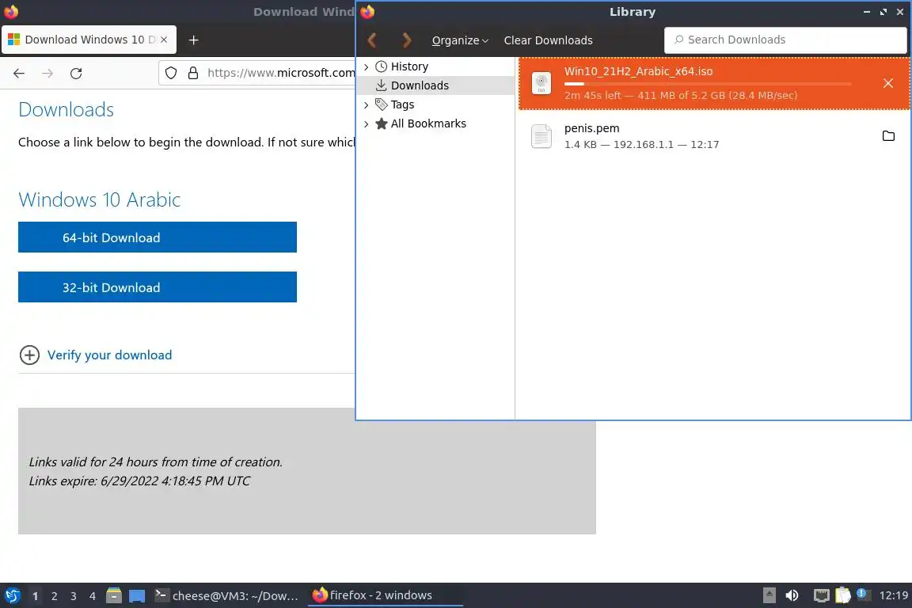Open tracking protection shield icon
This screenshot has width=912, height=608.
pyautogui.click(x=171, y=73)
